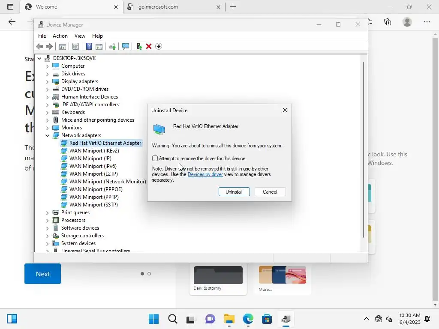
Task: Select second page indicator dot
Action: tap(149, 274)
